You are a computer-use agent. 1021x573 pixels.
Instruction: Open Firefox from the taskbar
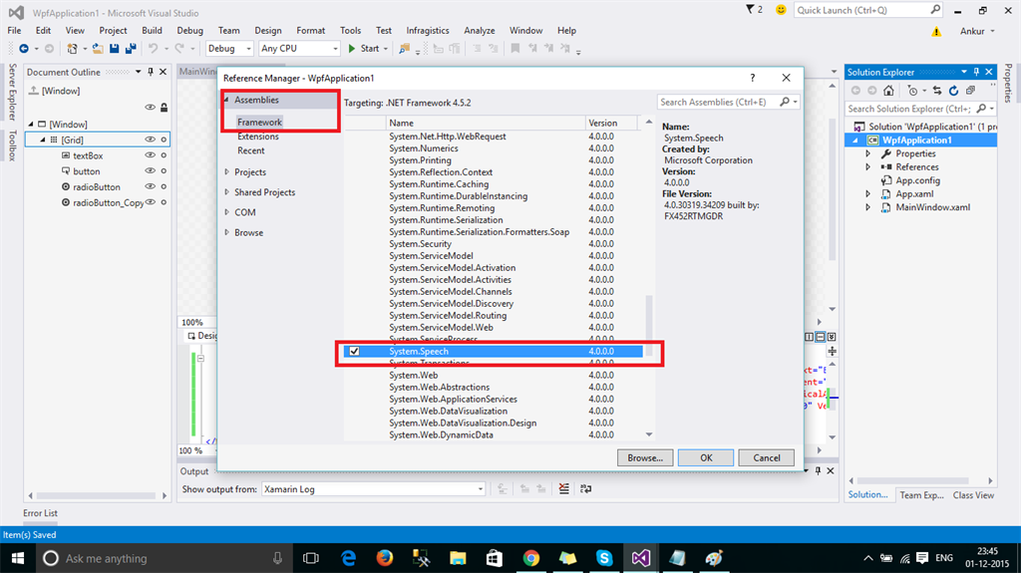point(385,558)
